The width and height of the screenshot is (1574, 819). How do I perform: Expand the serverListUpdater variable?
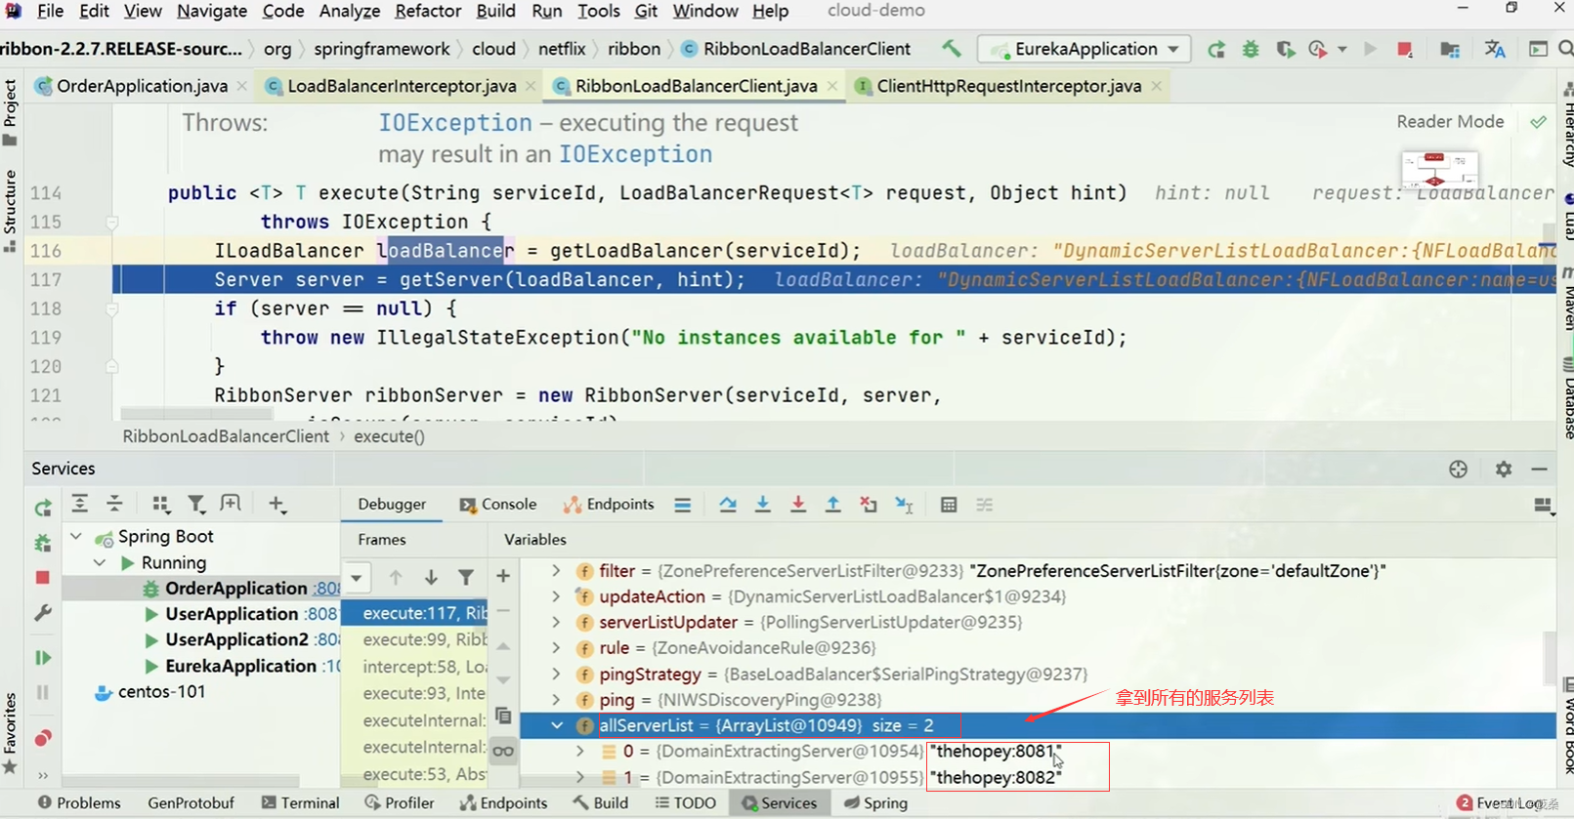tap(556, 622)
